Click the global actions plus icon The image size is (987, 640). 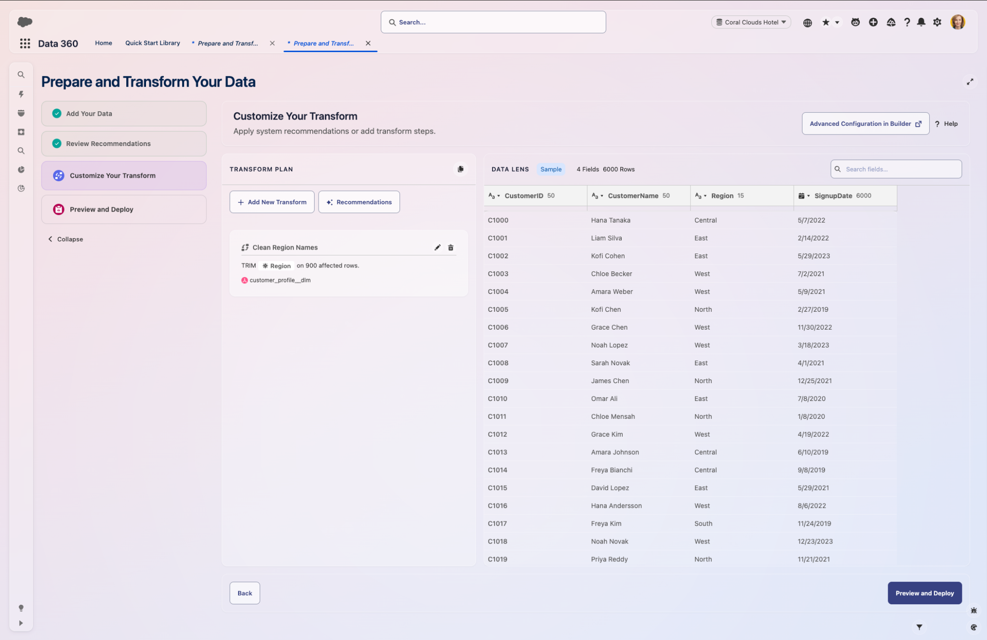873,22
